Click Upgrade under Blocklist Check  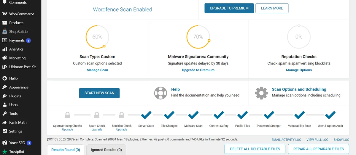pos(122,130)
